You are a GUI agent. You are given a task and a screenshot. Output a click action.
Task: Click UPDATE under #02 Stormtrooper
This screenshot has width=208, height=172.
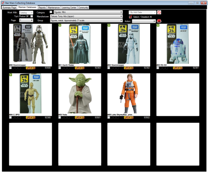(129, 68)
